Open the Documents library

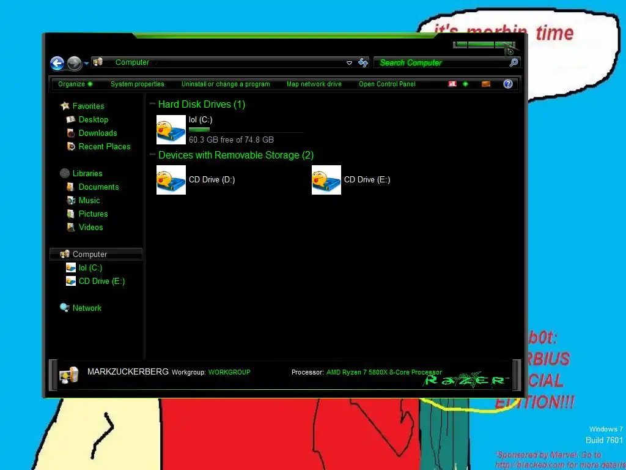coord(98,187)
